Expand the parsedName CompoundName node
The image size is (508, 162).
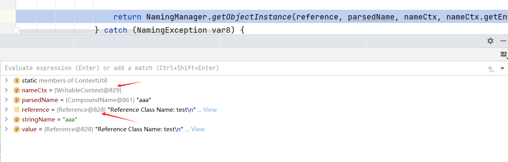[x=6, y=100]
